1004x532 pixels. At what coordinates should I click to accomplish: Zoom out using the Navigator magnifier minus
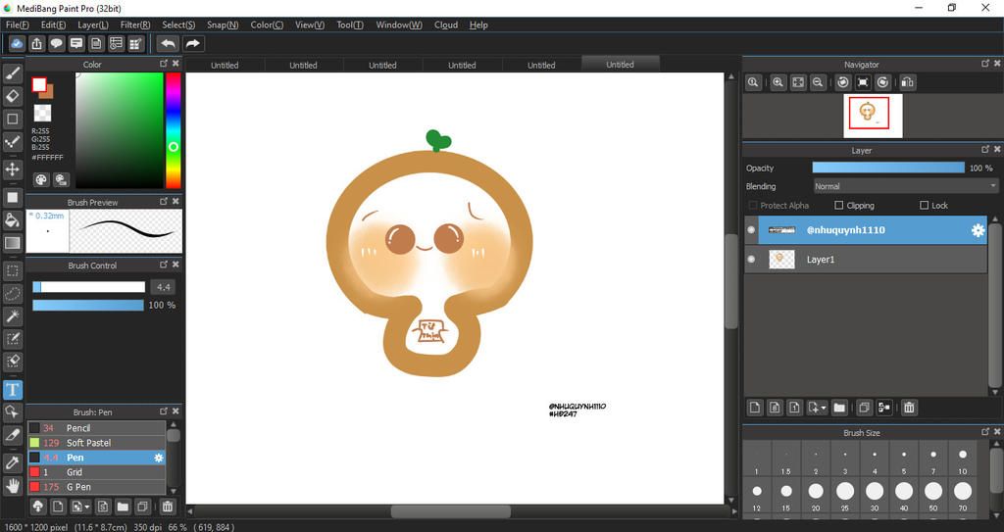point(818,82)
